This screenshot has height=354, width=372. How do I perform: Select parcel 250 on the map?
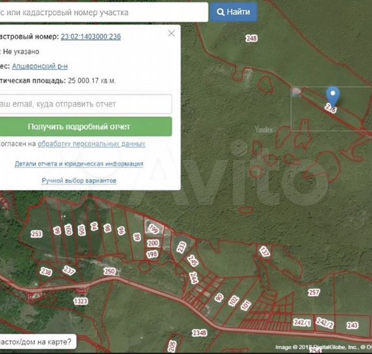(x=109, y=271)
